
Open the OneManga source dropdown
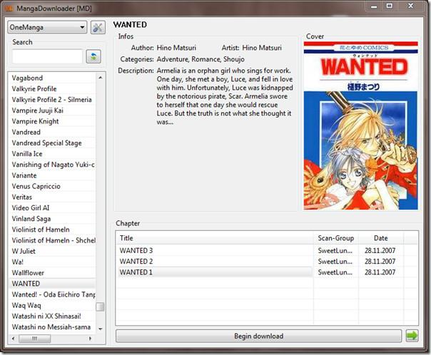(x=46, y=28)
